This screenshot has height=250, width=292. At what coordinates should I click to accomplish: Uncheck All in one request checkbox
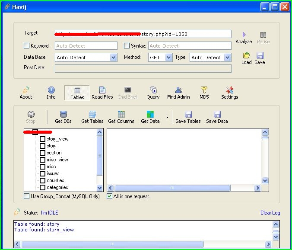pos(110,196)
